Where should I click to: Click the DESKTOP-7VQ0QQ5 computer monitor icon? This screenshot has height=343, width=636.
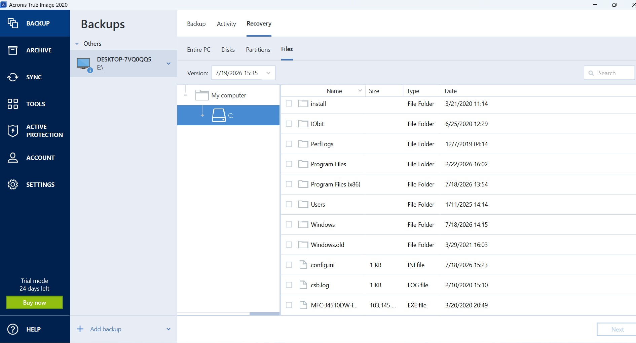click(83, 63)
